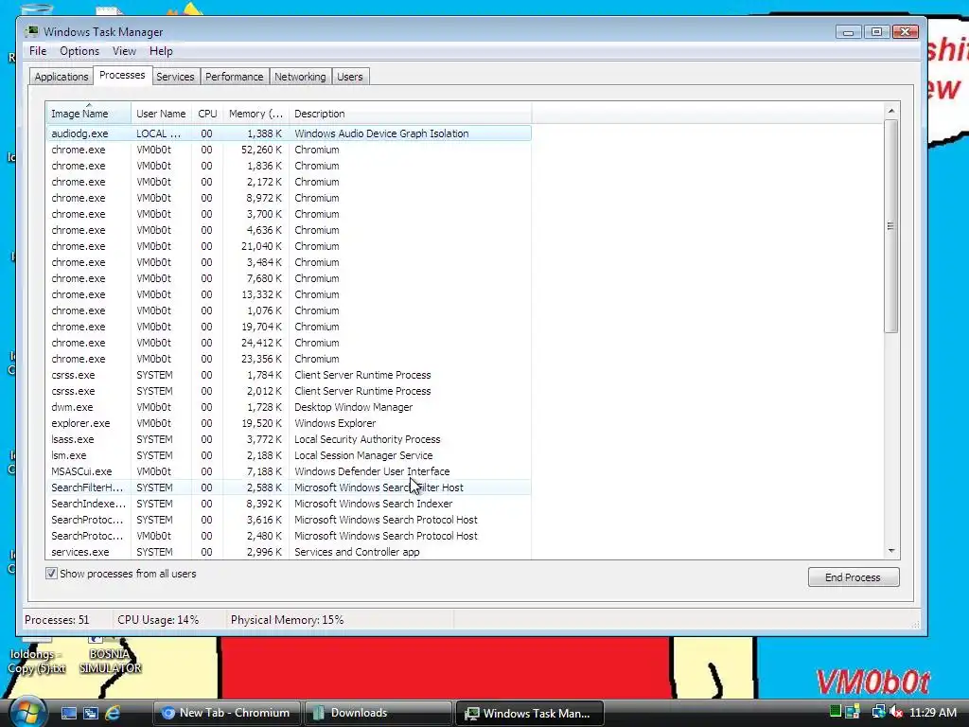Select chrome.exe using 23,356 K memory
The image size is (969, 727).
pos(289,359)
